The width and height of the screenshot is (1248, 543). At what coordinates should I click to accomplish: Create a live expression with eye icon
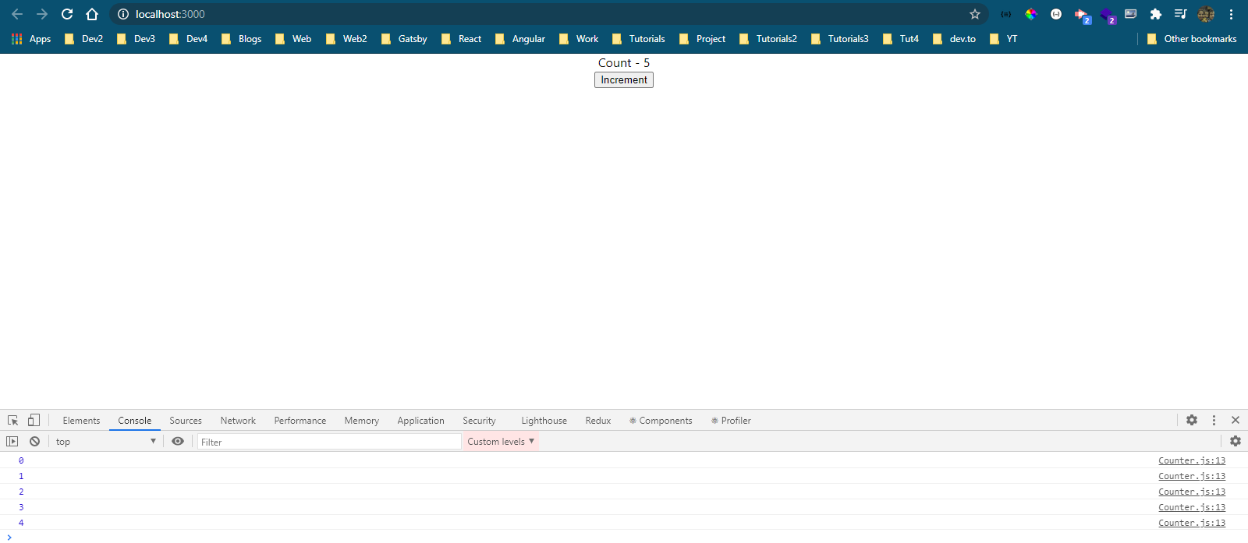178,441
